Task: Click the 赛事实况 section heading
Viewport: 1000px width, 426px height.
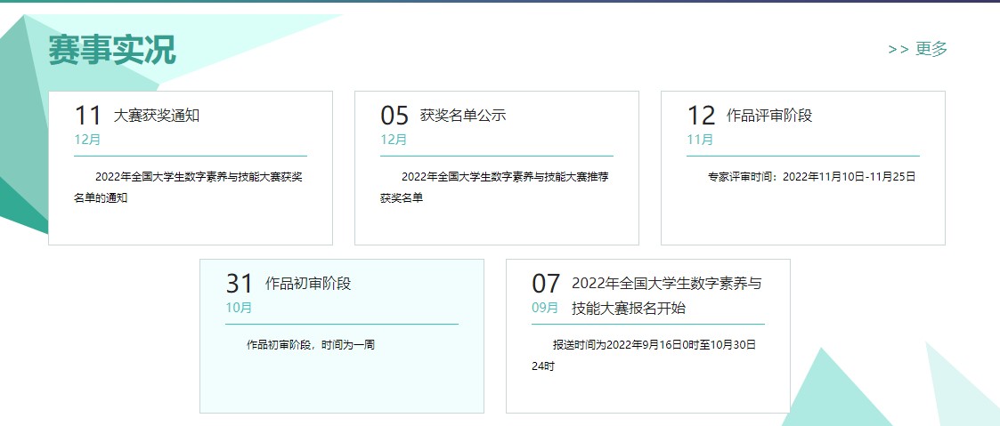Action: point(112,50)
